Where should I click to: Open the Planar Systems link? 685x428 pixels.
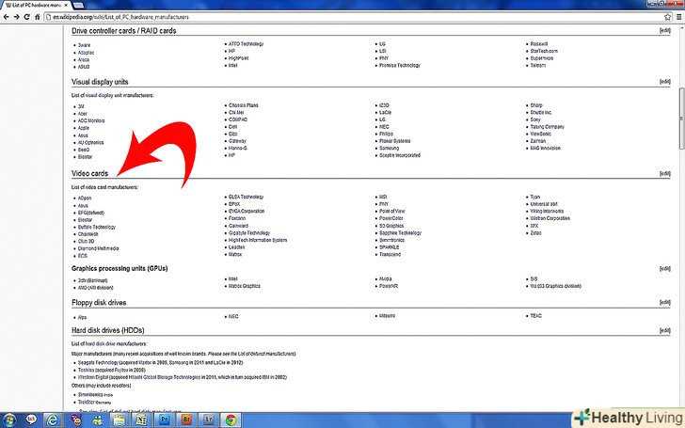point(394,141)
